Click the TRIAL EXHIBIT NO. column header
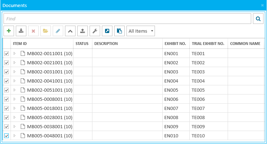 tap(208, 44)
